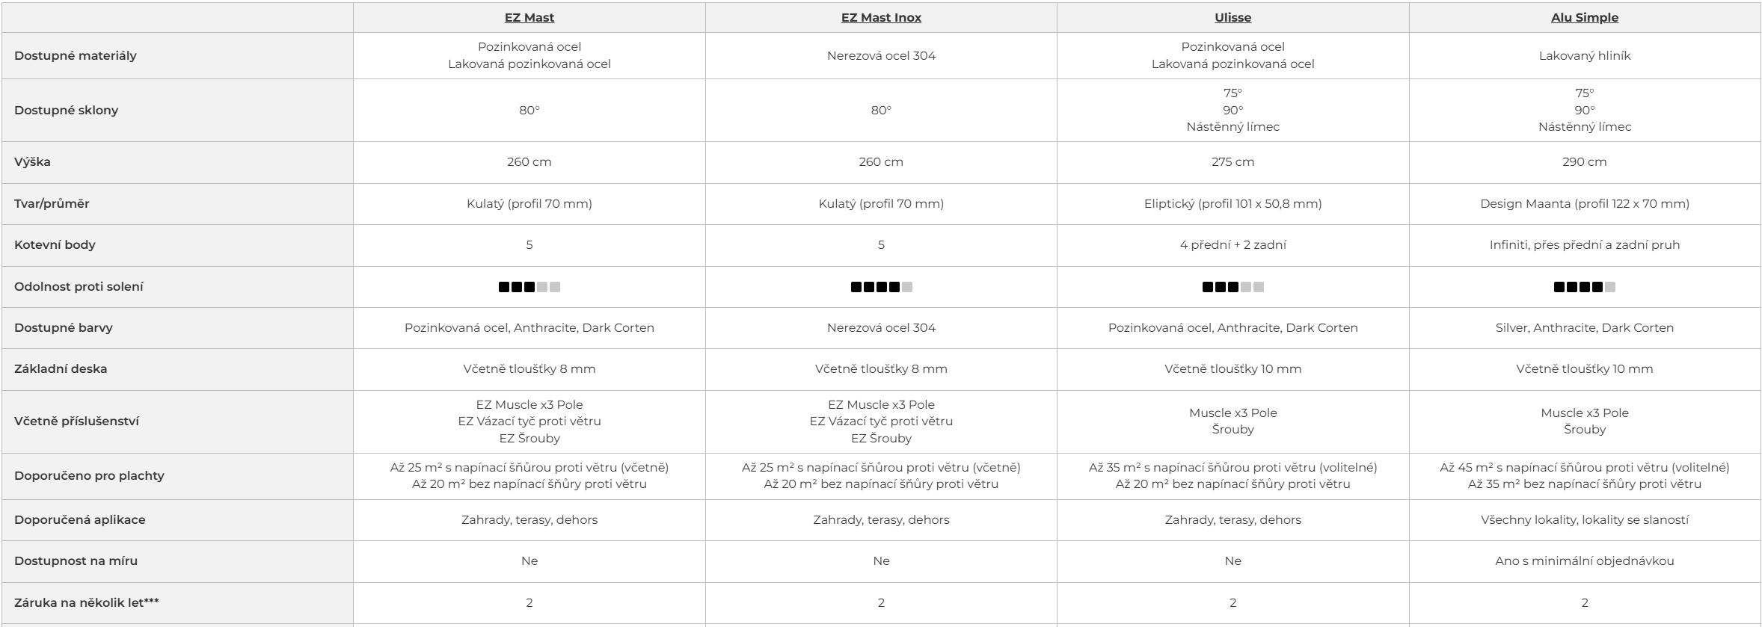Click Ano s minimální objednávkou cell
1762x627 pixels.
pos(1585,561)
